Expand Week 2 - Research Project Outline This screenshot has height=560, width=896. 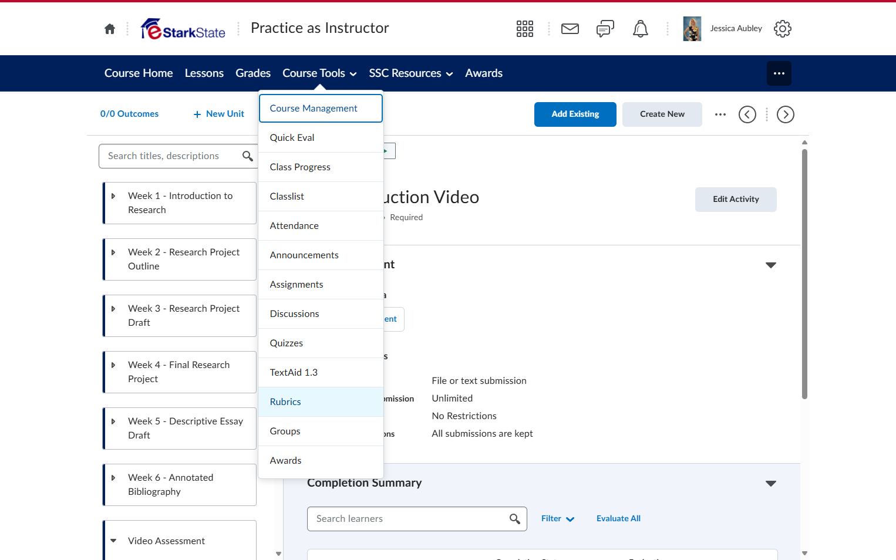[113, 252]
